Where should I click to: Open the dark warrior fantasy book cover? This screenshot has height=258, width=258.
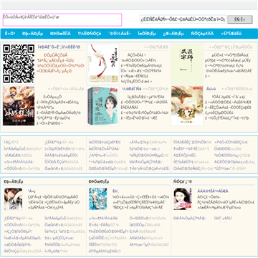coord(19,106)
